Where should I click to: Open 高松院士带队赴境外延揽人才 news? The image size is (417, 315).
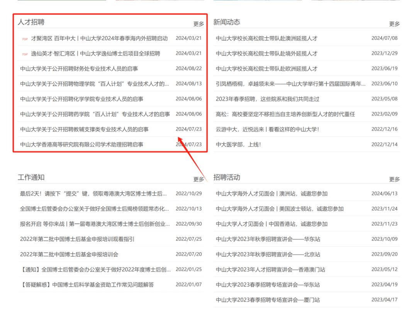[x=266, y=53]
